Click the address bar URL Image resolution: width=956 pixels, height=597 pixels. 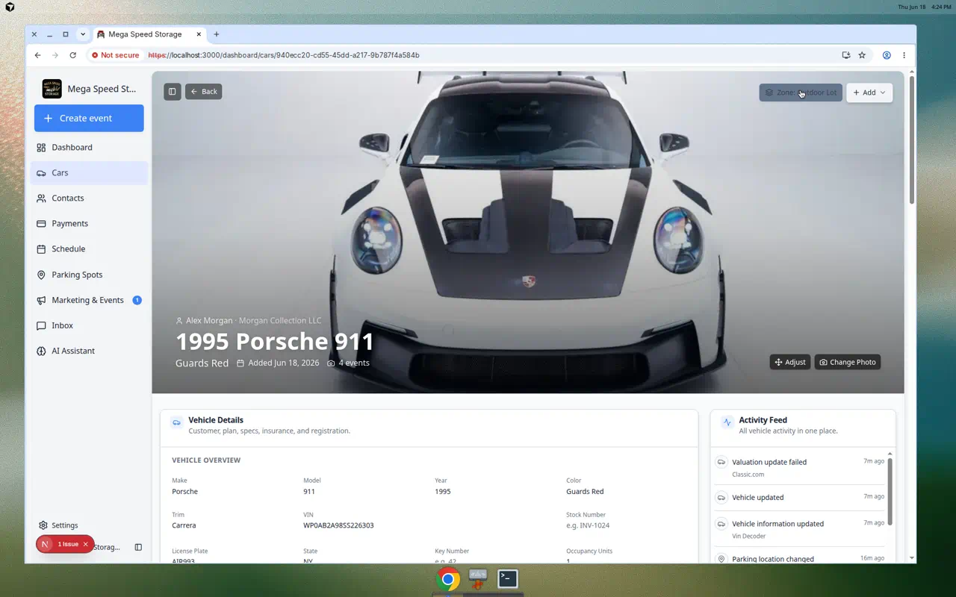coord(284,55)
